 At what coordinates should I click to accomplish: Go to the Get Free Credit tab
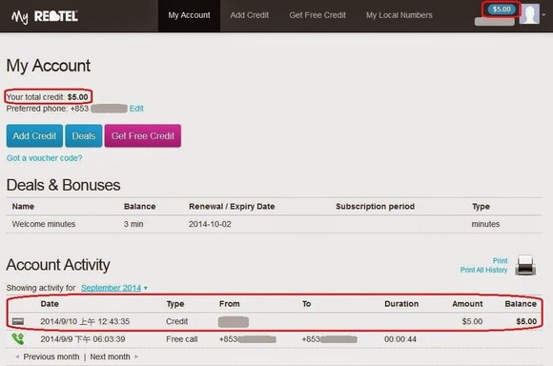(317, 15)
